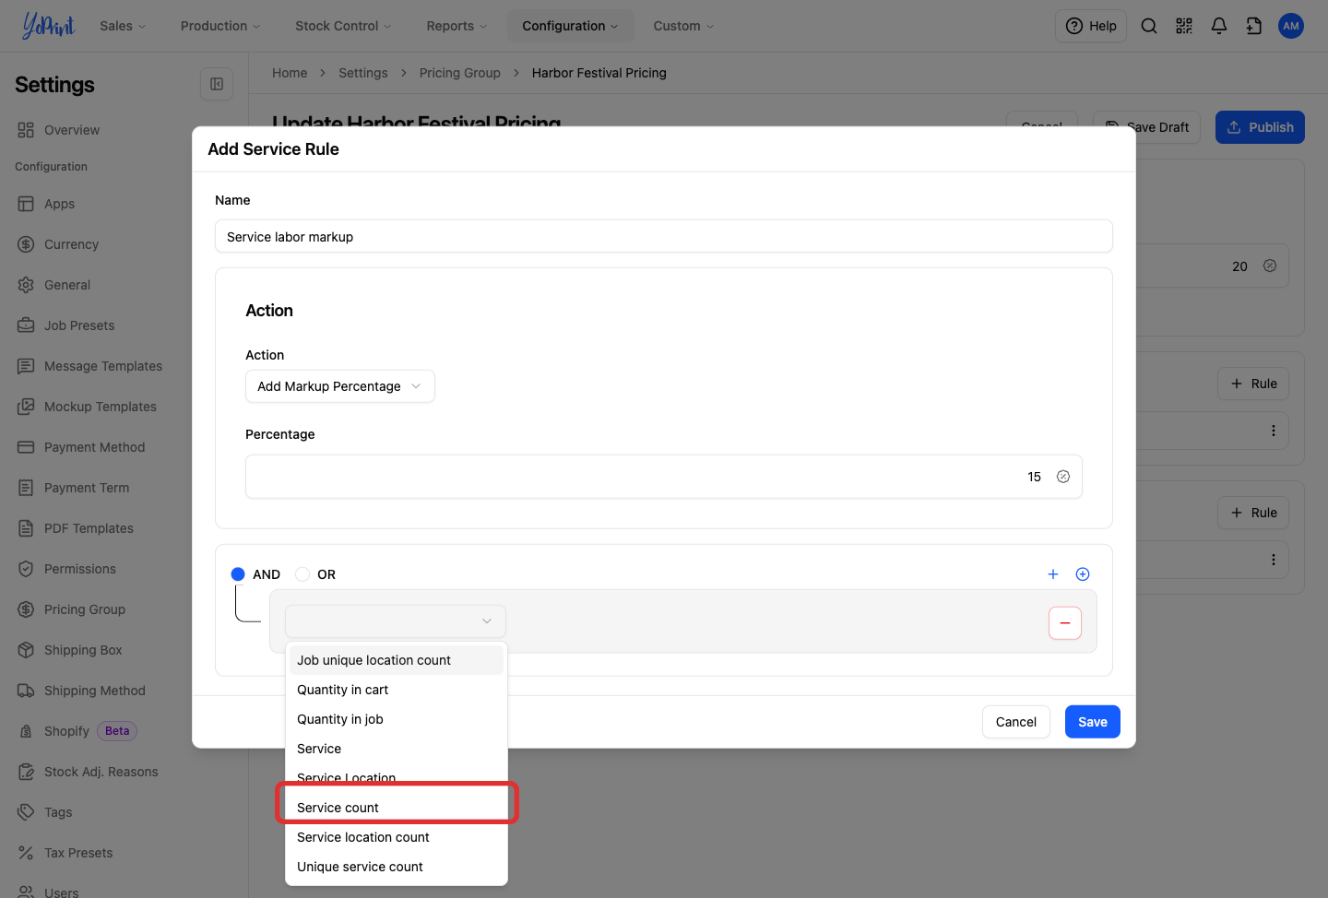Remove the condition row with minus button
The image size is (1328, 898).
pos(1065,623)
